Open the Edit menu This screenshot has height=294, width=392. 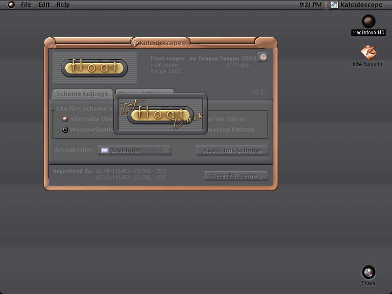pyautogui.click(x=44, y=5)
